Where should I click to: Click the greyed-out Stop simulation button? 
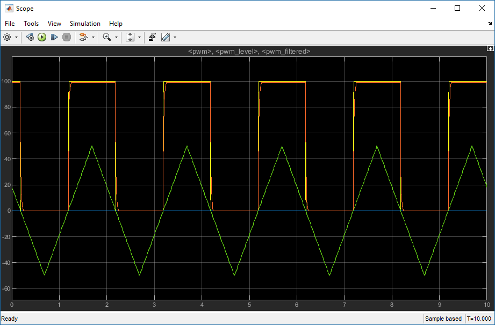67,37
